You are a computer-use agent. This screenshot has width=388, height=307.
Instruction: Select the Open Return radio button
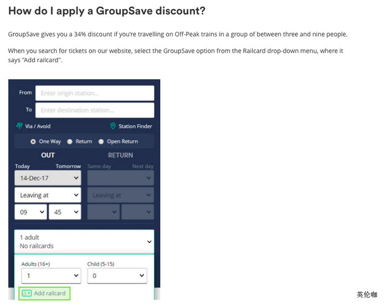coord(101,142)
